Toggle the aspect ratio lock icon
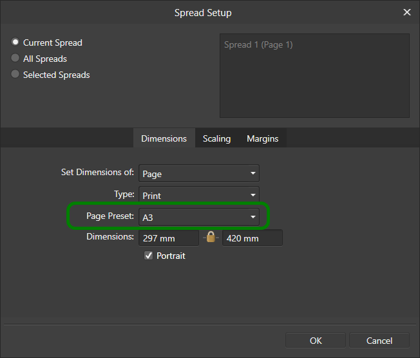This screenshot has height=358, width=420. pos(211,237)
